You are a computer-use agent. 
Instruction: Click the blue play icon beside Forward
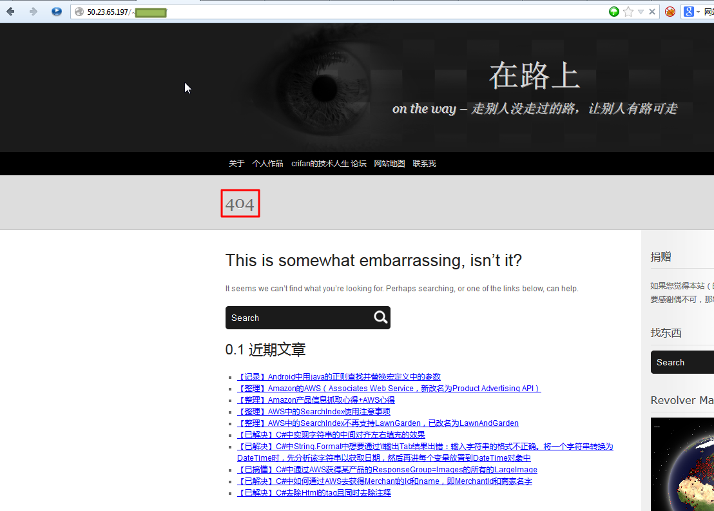(57, 12)
